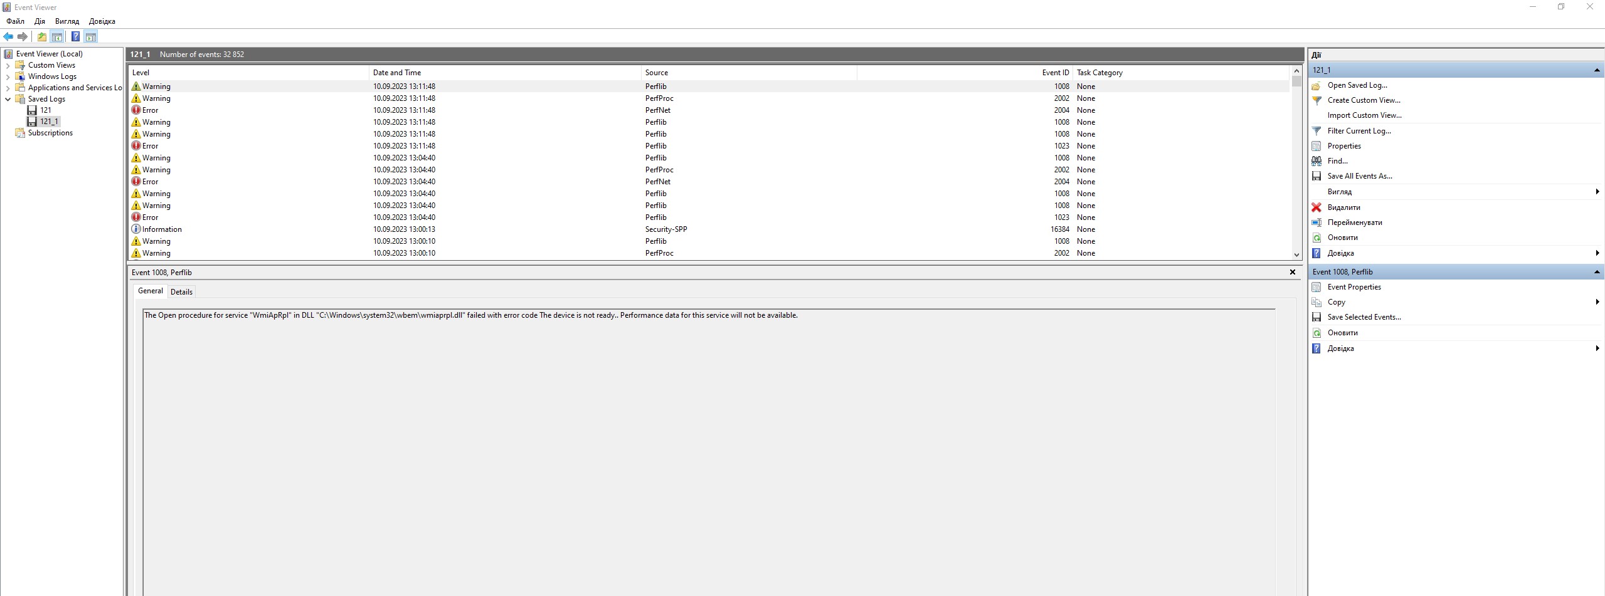The height and width of the screenshot is (596, 1605).
Task: Click Filter Current Log funnel action
Action: 1359,131
